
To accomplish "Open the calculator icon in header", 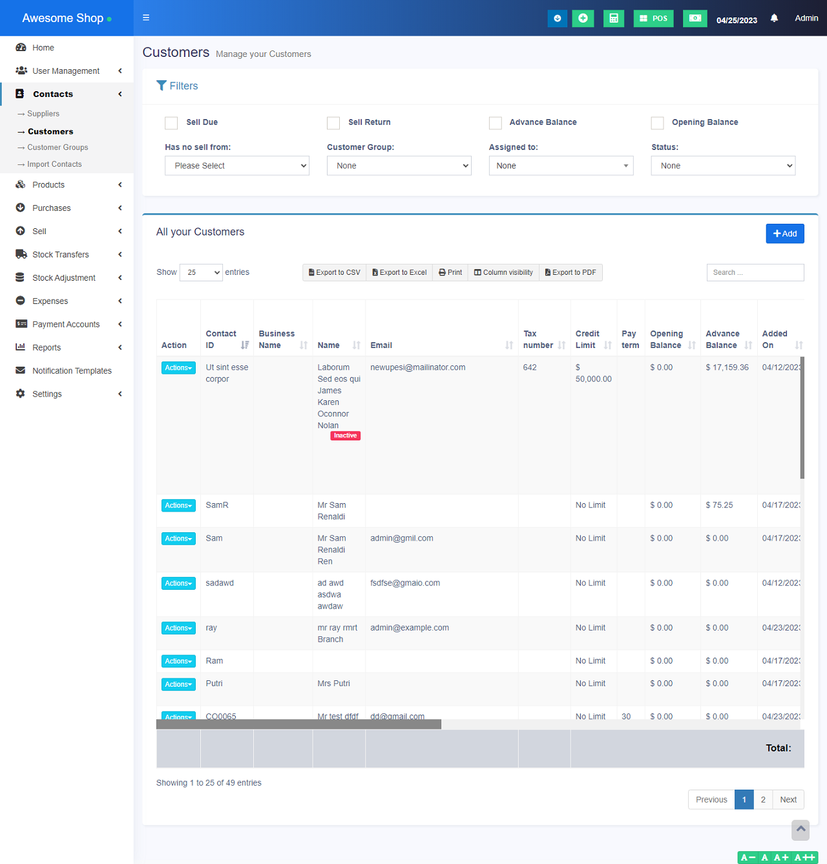I will 613,18.
